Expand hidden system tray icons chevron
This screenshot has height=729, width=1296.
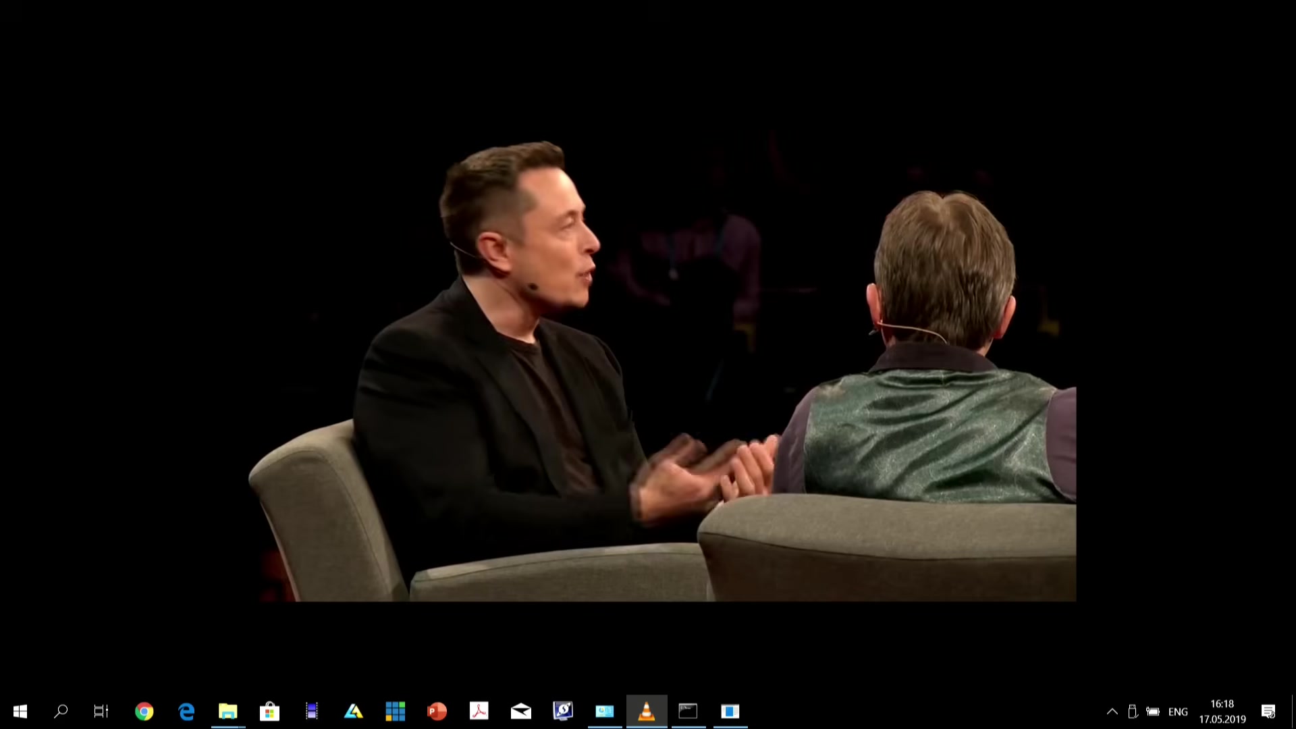click(x=1112, y=711)
